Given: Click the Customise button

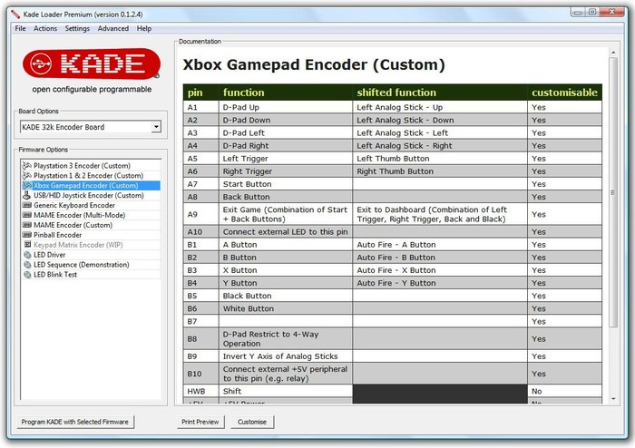Looking at the screenshot, I should pyautogui.click(x=252, y=422).
